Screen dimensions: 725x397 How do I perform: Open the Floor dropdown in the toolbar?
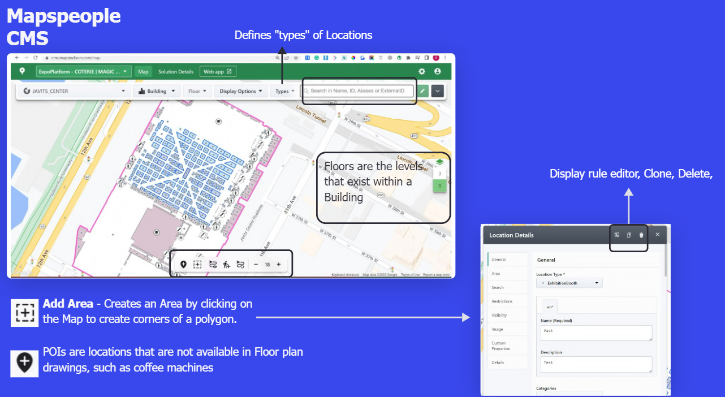click(197, 91)
